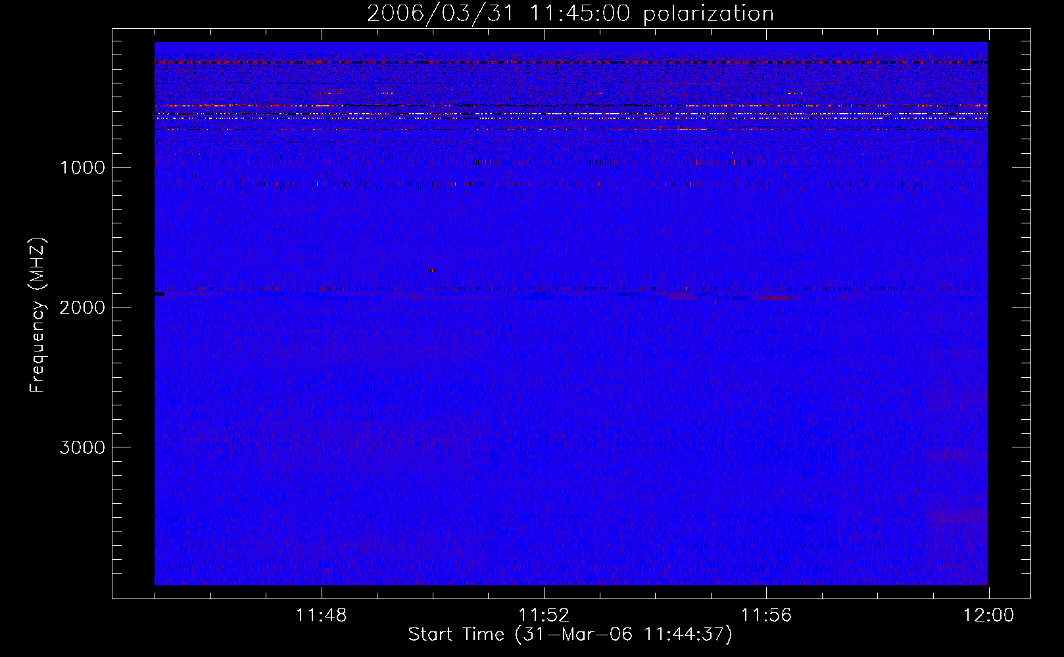This screenshot has width=1064, height=657.
Task: Click the 3000 frequency tick label
Action: (x=83, y=447)
